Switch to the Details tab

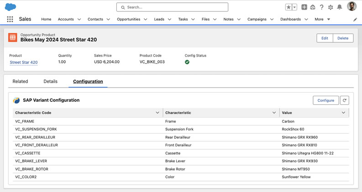click(50, 82)
